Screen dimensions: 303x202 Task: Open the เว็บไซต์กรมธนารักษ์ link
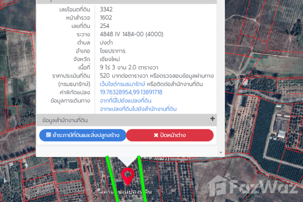pyautogui.click(x=123, y=84)
